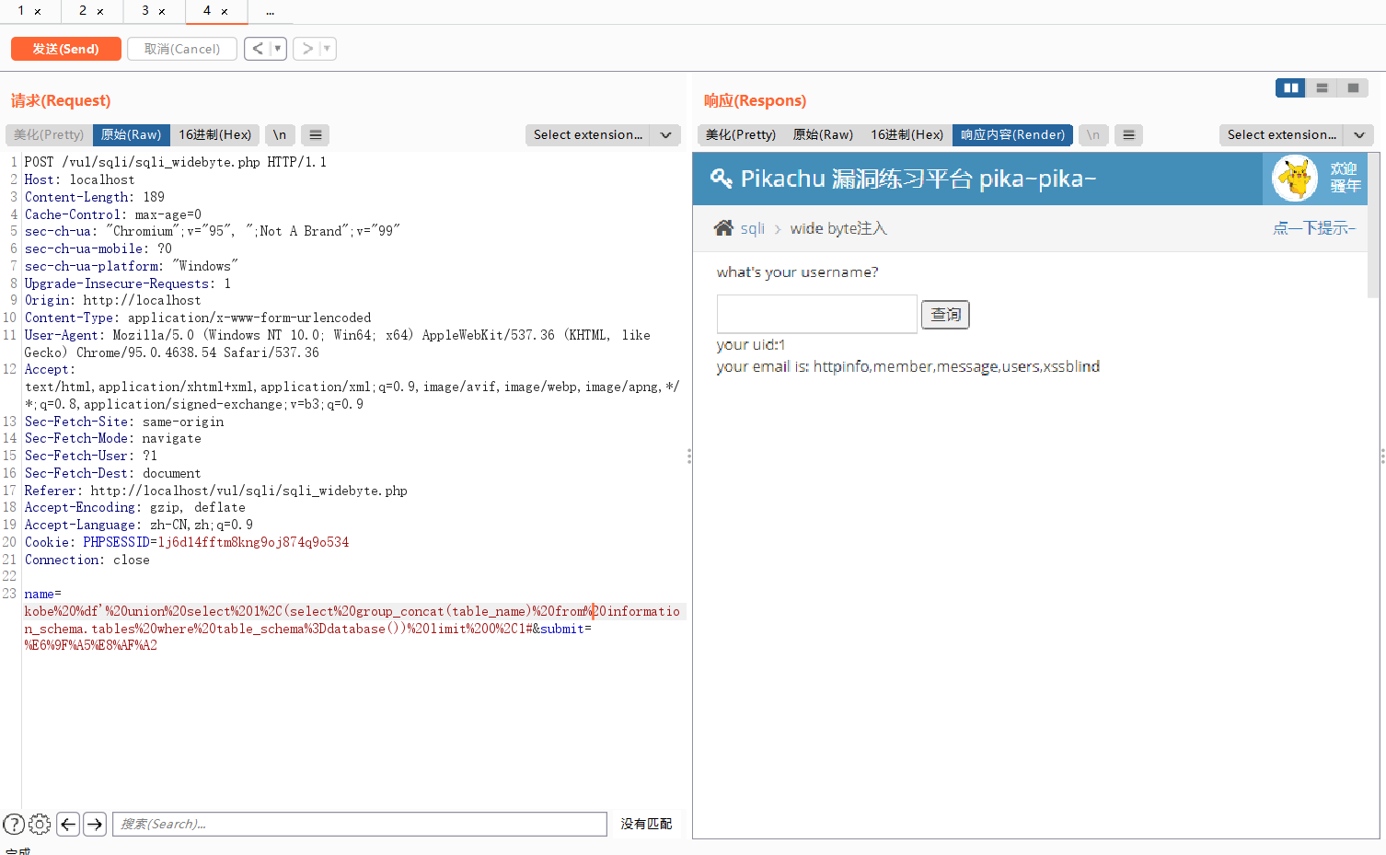1386x855 pixels.
Task: Open history dropdown next to forward arrow
Action: click(328, 49)
